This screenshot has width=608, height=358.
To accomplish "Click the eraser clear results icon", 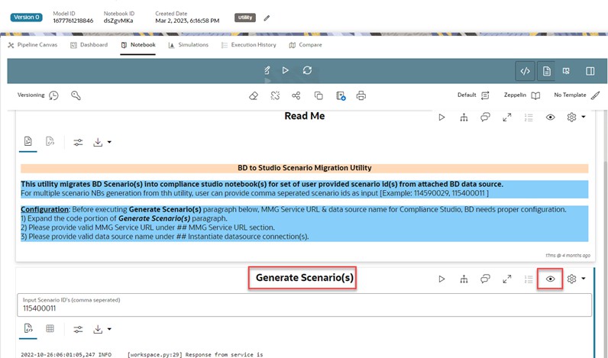I will coord(253,95).
